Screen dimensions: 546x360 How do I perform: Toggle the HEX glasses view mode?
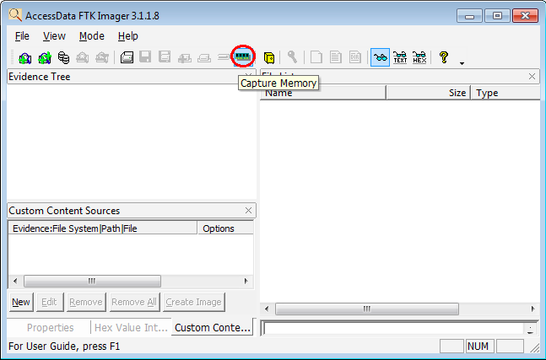coord(419,57)
